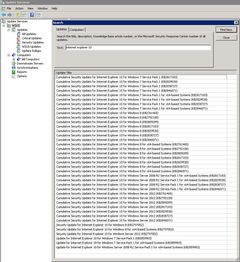Close the Search dialog with X
The height and width of the screenshot is (262, 240).
click(236, 23)
